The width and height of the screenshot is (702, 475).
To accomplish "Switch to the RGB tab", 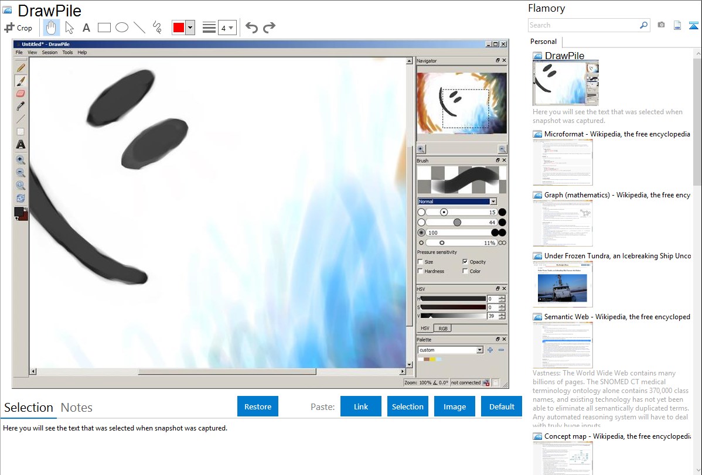I will pyautogui.click(x=443, y=329).
